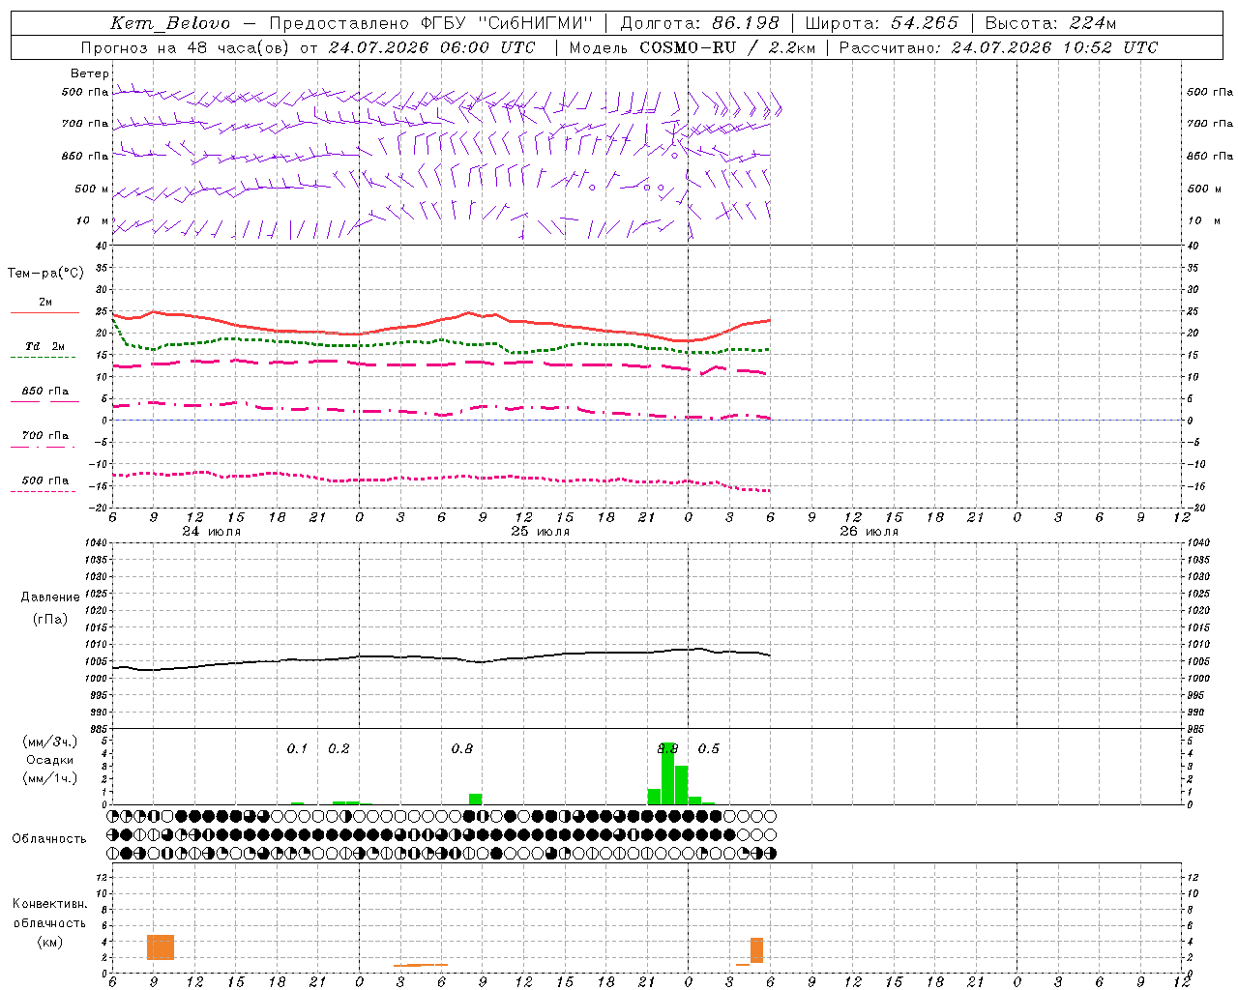Click the Осадки precipitation label
The image size is (1238, 990).
pyautogui.click(x=49, y=760)
